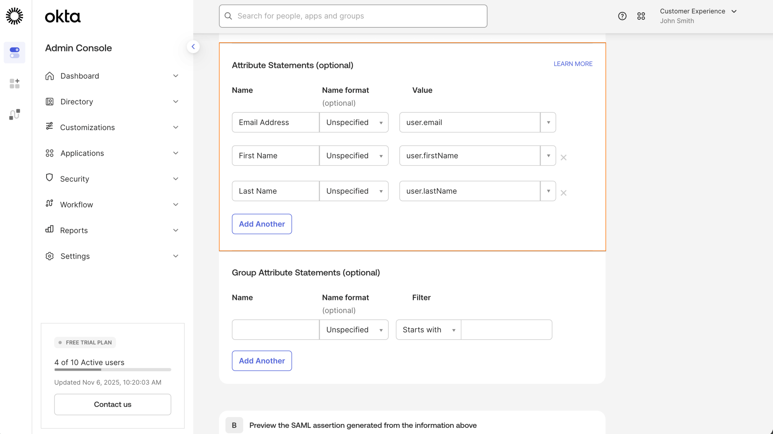Click Add Another under Attribute Statements
The image size is (773, 434).
pos(261,224)
